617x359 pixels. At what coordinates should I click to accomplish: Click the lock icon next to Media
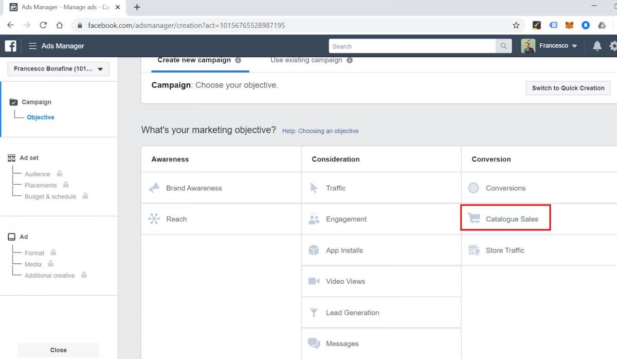(x=50, y=263)
